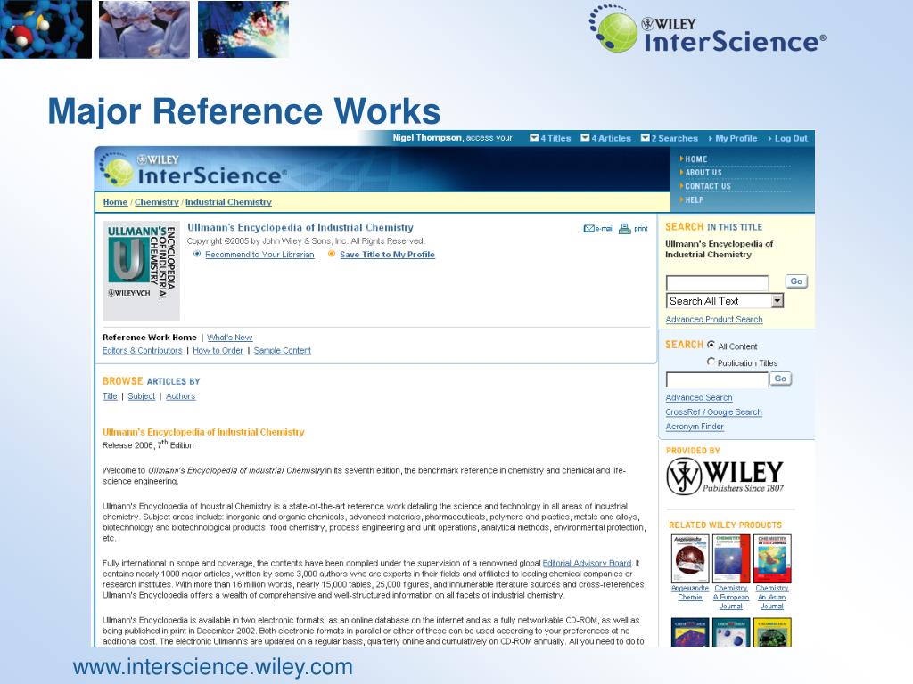Open ABOUT US menu item
This screenshot has width=913, height=684.
coord(703,172)
